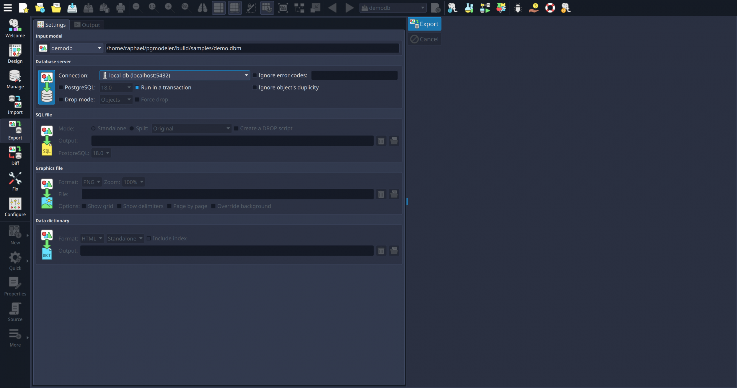Viewport: 737px width, 388px height.
Task: Click the hamburger main menu icon
Action: 8,8
